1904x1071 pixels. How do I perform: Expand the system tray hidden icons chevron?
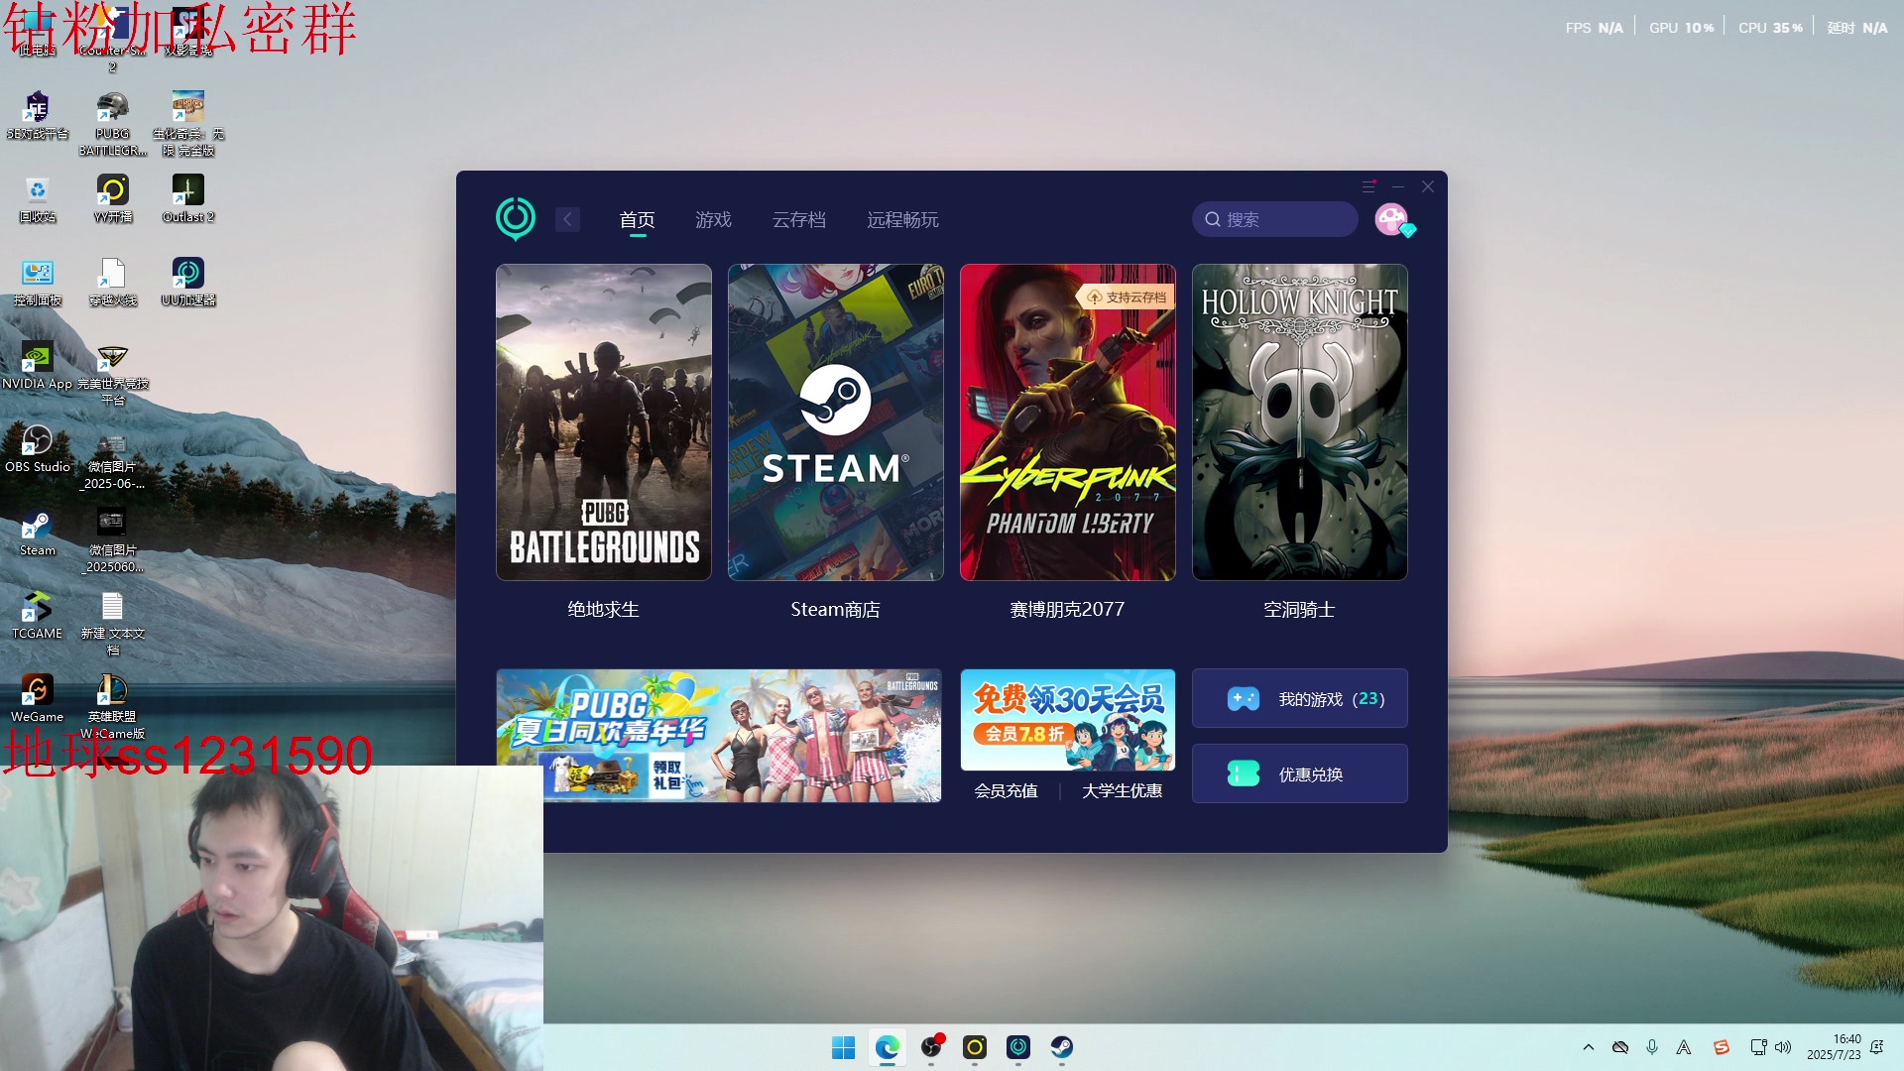(1589, 1047)
